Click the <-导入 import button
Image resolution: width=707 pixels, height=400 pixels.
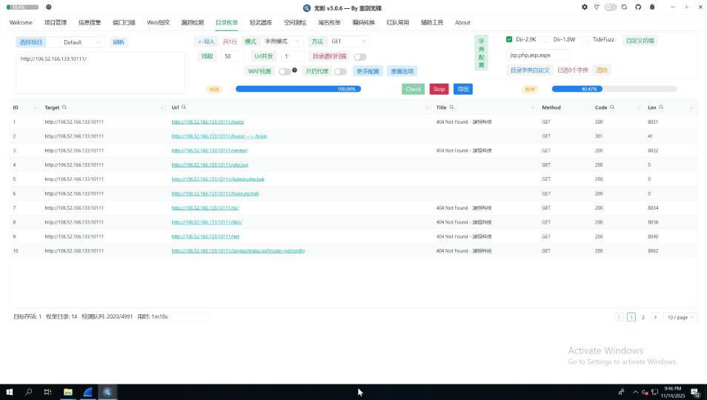coord(206,41)
